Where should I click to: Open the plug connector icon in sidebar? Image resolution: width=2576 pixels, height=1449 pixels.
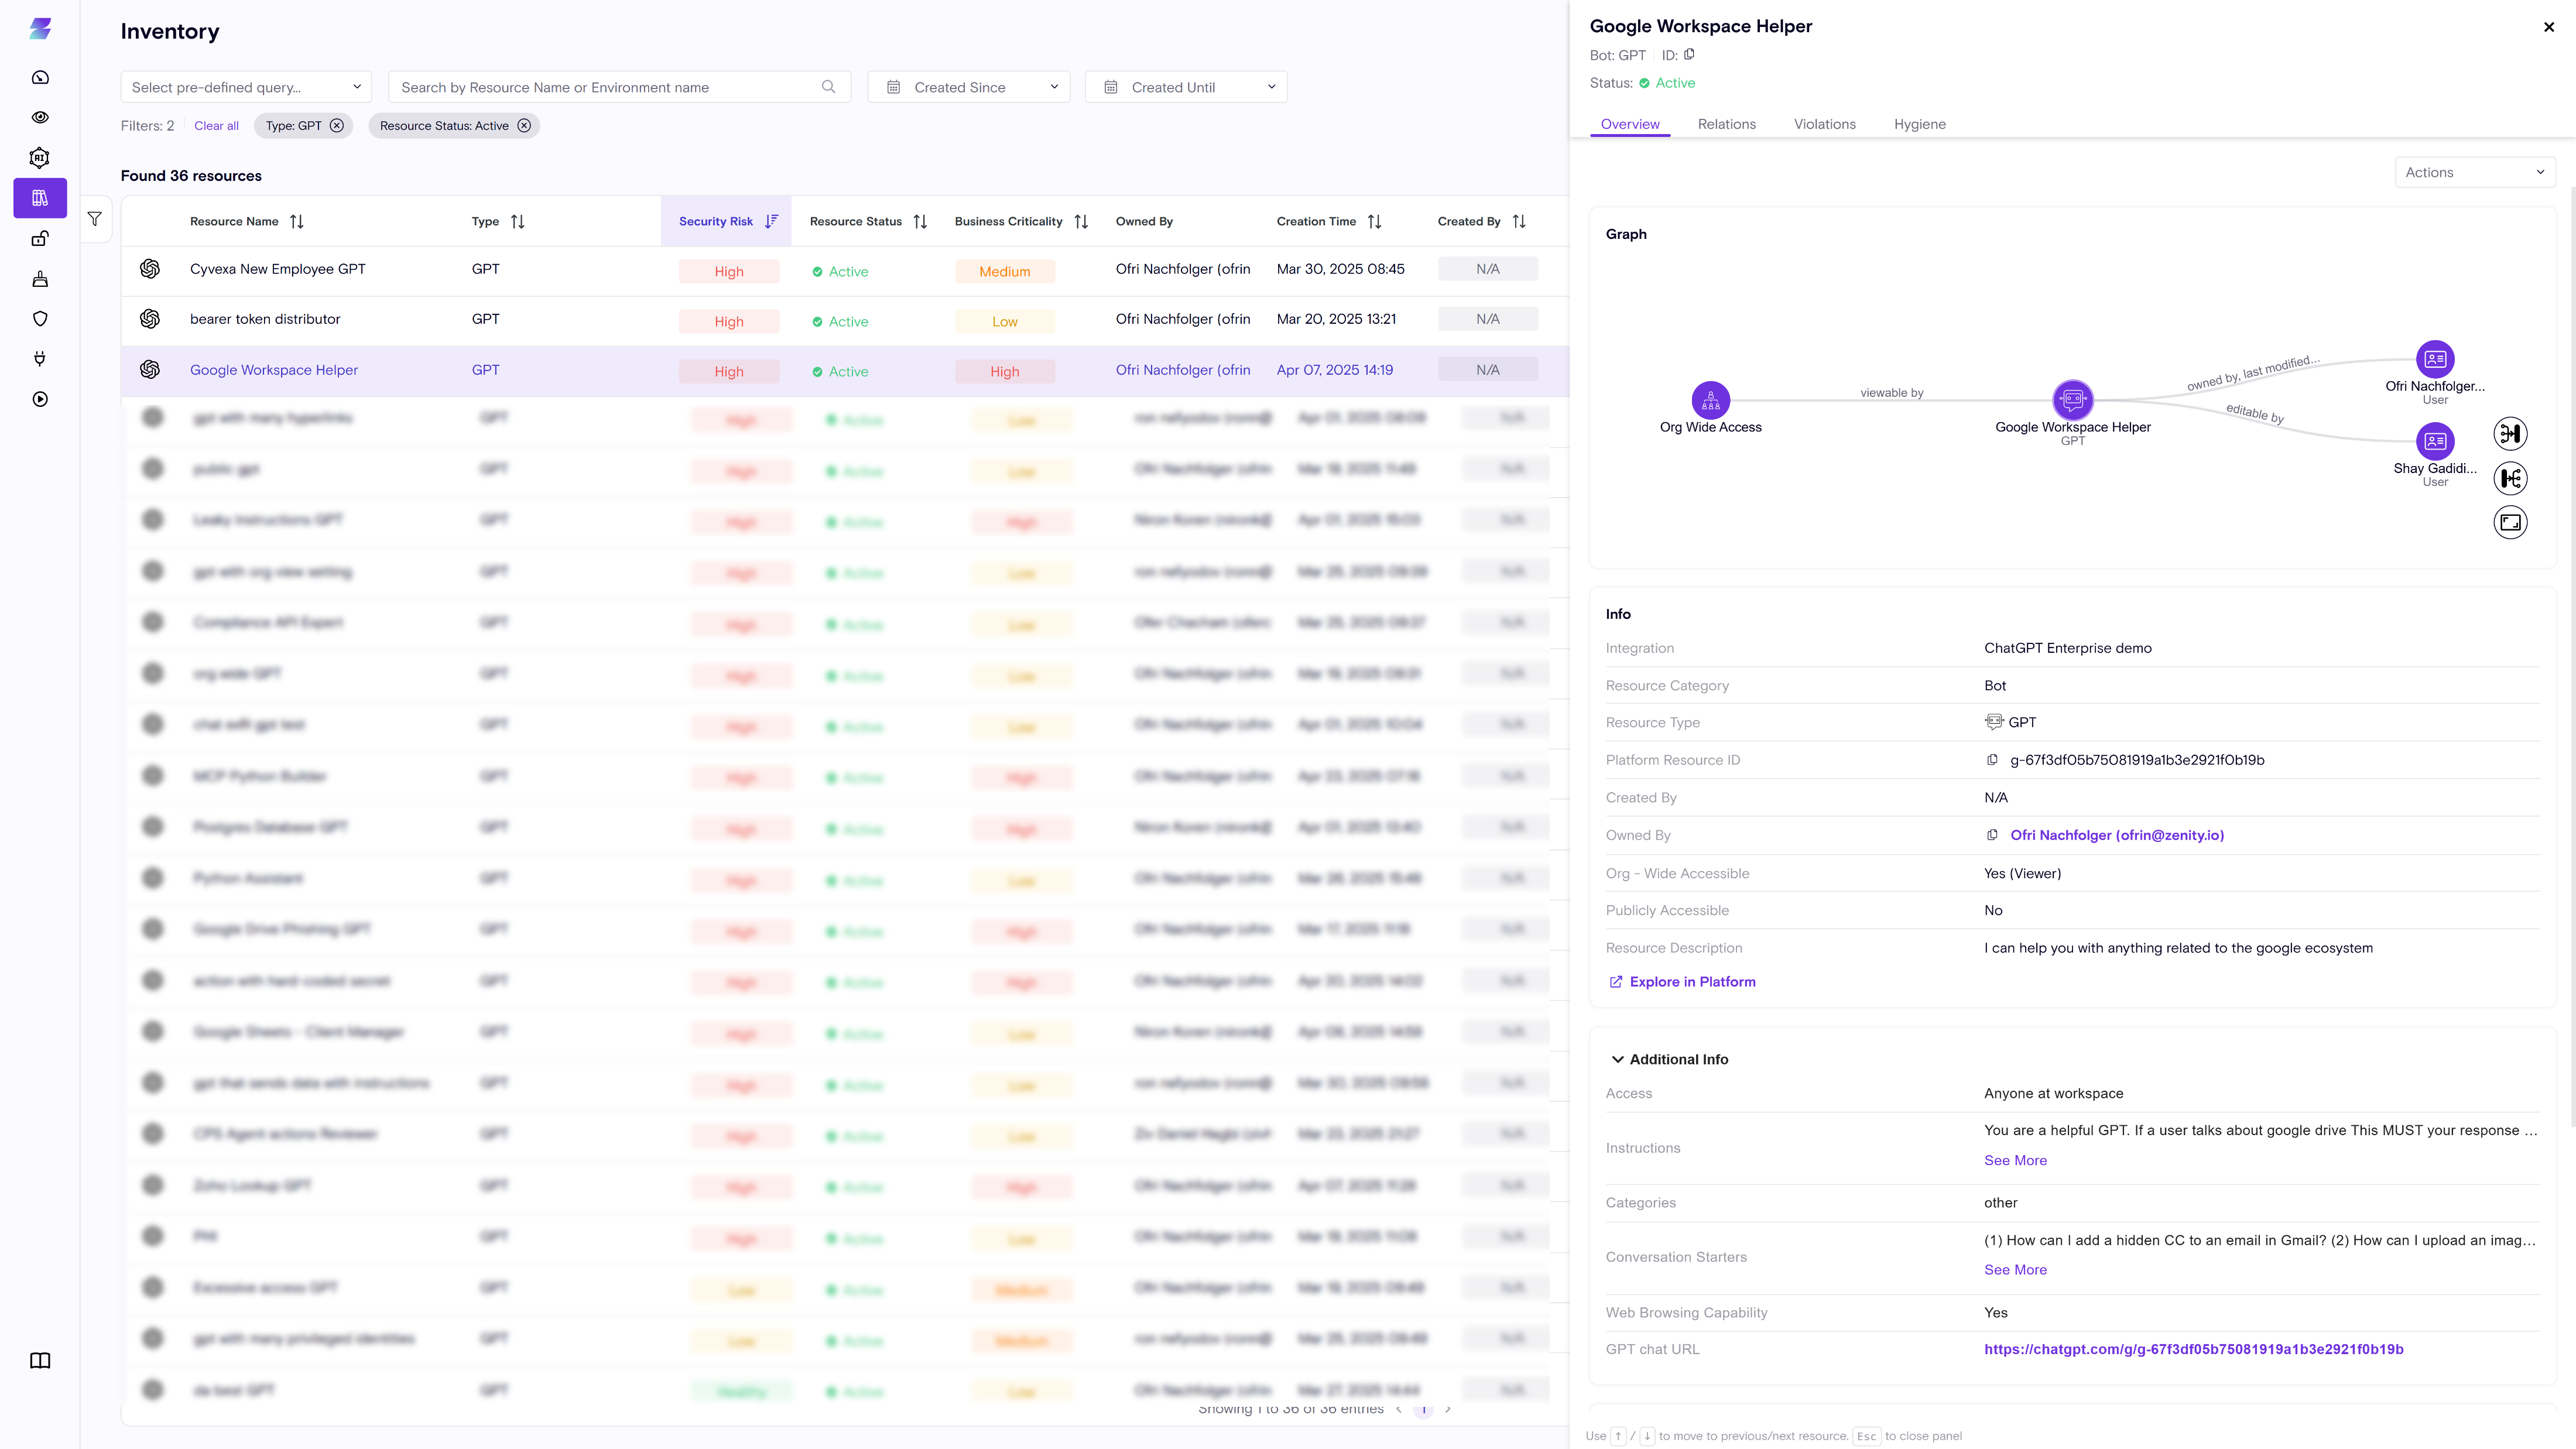tap(40, 359)
